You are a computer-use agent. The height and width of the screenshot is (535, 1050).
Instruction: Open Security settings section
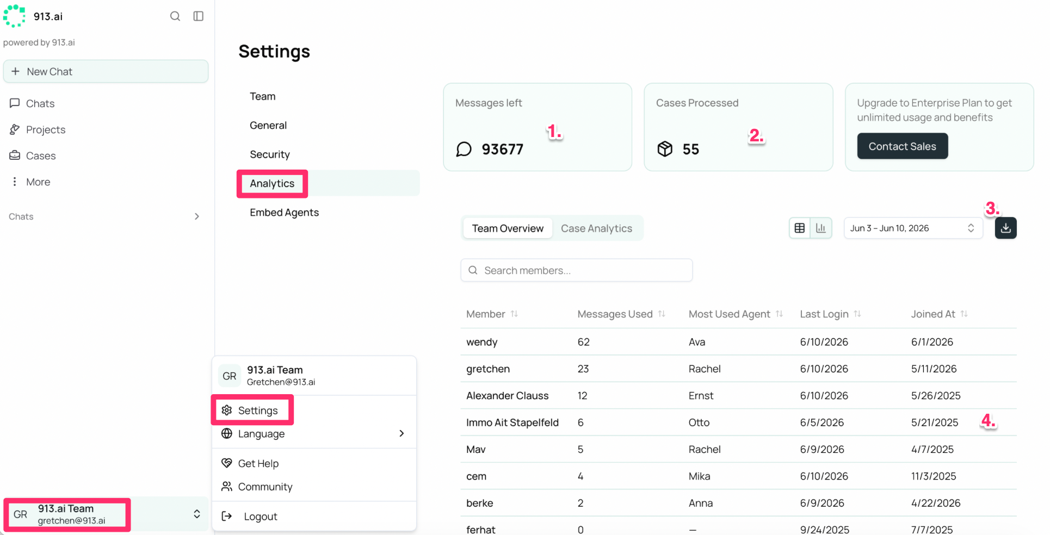(270, 154)
